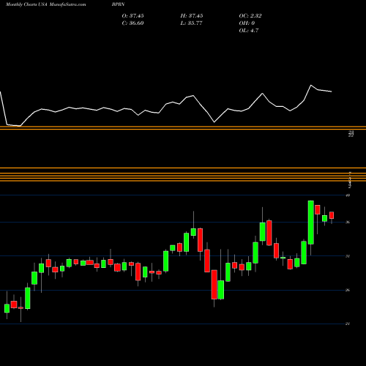Click the peak of the white line chart
This screenshot has height=366, width=366.
coord(311,85)
